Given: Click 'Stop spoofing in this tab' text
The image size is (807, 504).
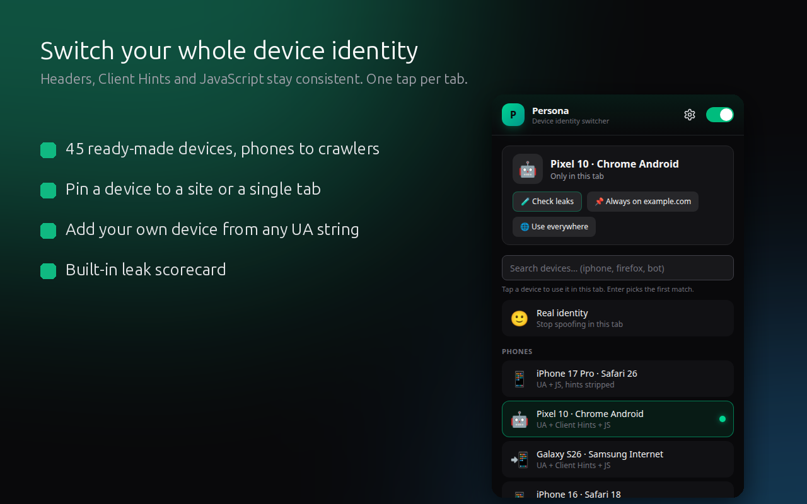Looking at the screenshot, I should [x=579, y=324].
